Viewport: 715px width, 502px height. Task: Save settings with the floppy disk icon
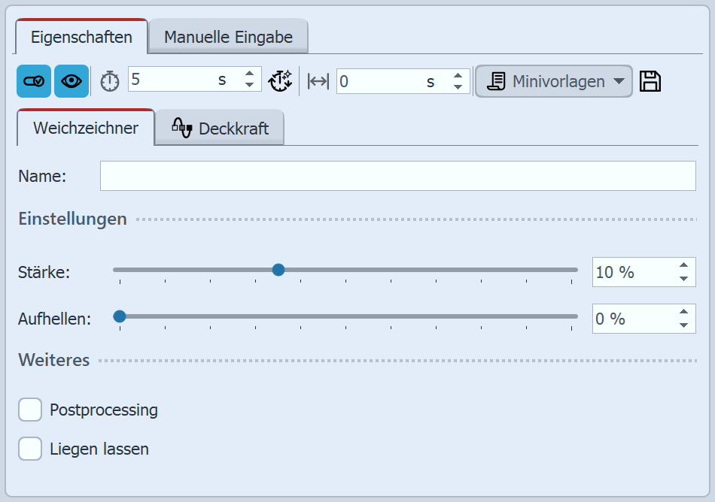point(650,81)
